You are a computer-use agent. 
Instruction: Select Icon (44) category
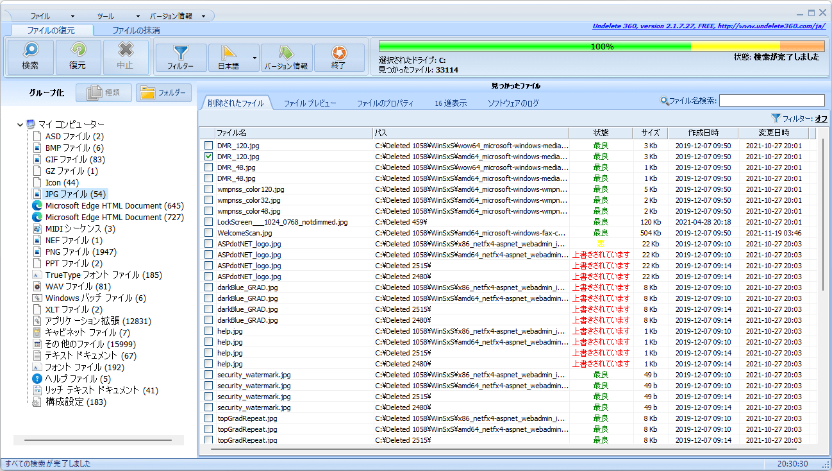point(62,182)
